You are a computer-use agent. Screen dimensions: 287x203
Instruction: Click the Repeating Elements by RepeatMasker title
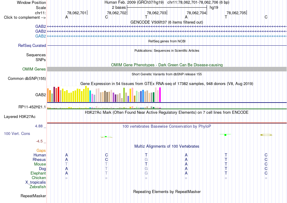167,192
